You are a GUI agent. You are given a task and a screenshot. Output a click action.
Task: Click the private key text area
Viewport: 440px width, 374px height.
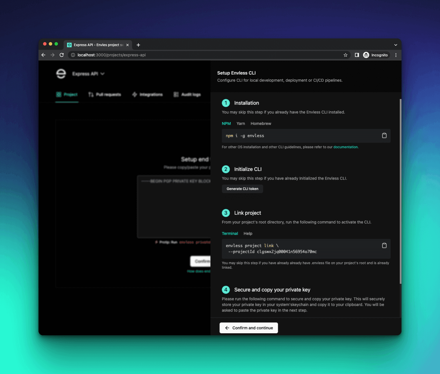[174, 207]
